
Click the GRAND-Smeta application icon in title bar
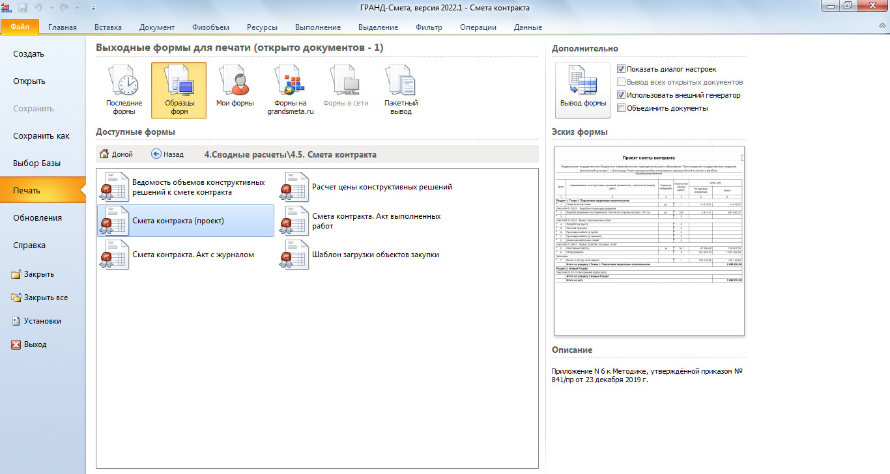(x=7, y=7)
